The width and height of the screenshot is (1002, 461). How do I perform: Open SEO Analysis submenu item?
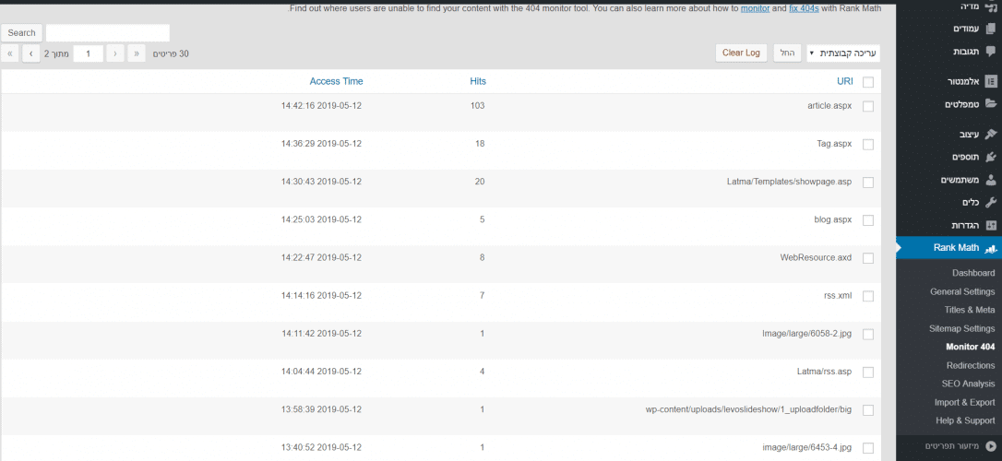coord(968,384)
